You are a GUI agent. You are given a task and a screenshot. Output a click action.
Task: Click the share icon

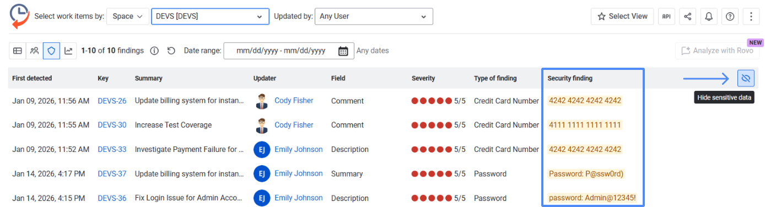click(687, 17)
